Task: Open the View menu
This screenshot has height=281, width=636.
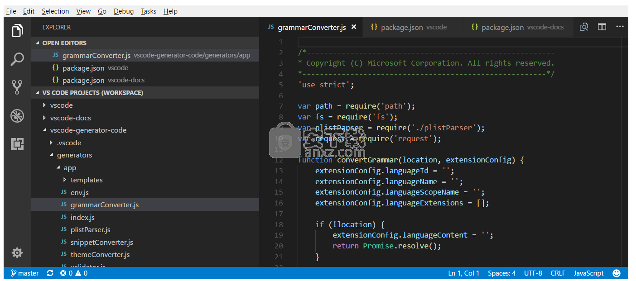Action: coord(83,11)
